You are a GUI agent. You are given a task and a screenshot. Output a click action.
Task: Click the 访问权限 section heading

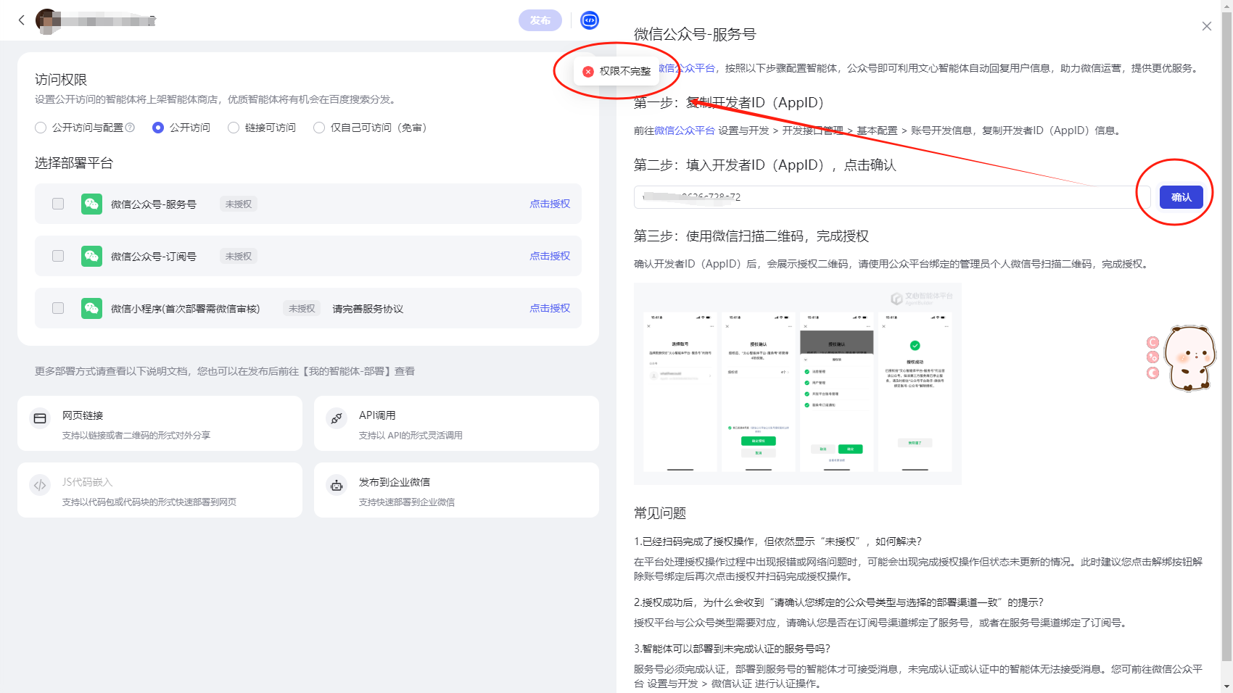click(61, 80)
